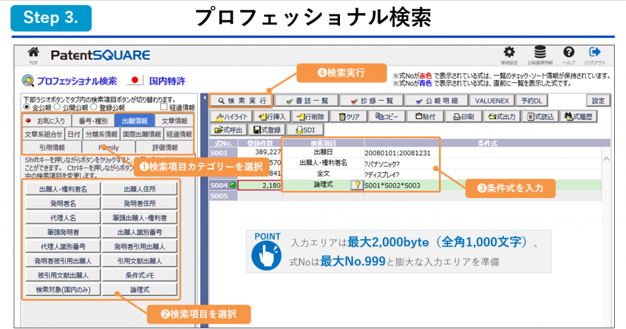Switch to the 文章情報 tab
This screenshot has height=329, width=626.
[x=175, y=121]
